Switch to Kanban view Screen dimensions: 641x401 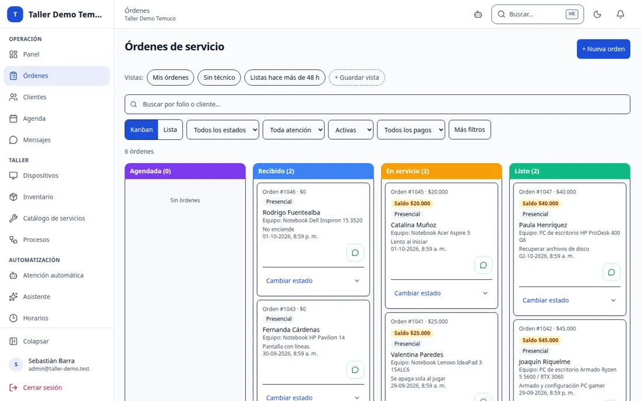coord(142,129)
